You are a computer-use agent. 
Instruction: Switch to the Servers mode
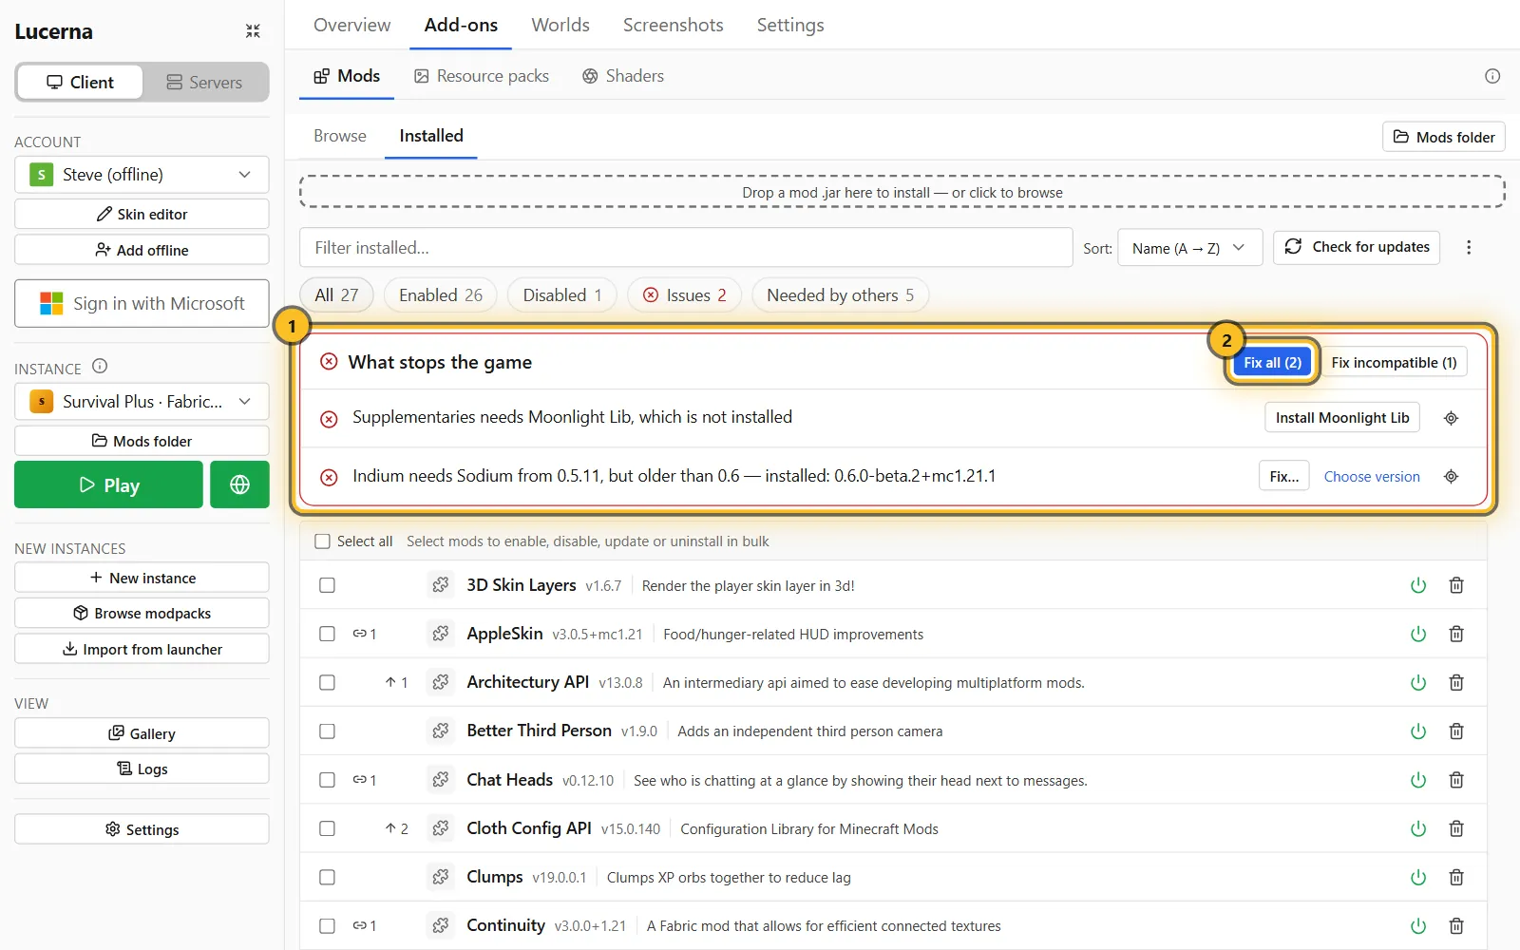pos(205,83)
